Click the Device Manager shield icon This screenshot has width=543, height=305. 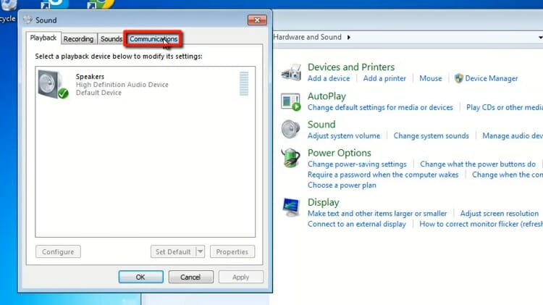coord(459,78)
